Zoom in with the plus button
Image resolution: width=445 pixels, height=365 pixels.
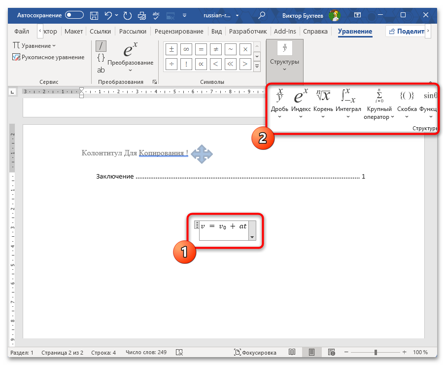[x=405, y=352]
